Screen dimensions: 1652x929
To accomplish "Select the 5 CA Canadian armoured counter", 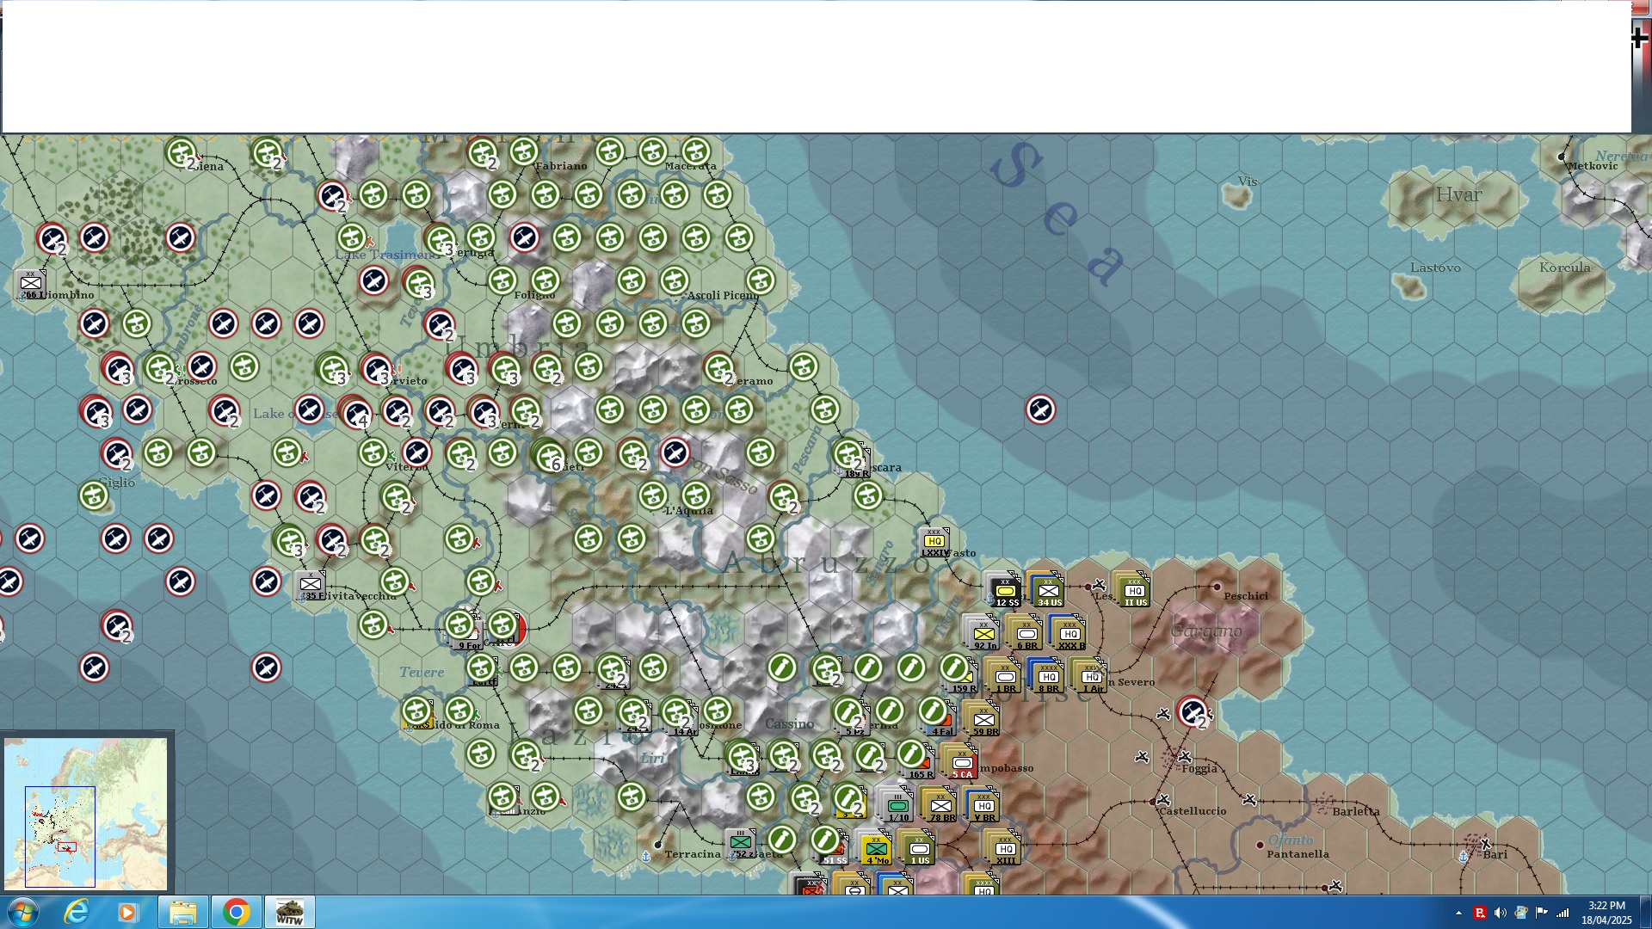I will (962, 763).
